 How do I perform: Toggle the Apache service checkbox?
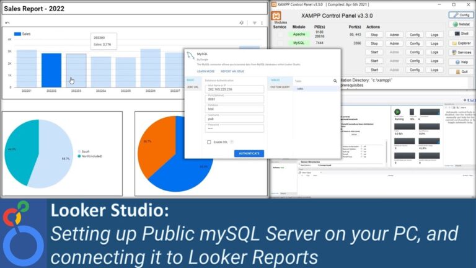[x=280, y=35]
